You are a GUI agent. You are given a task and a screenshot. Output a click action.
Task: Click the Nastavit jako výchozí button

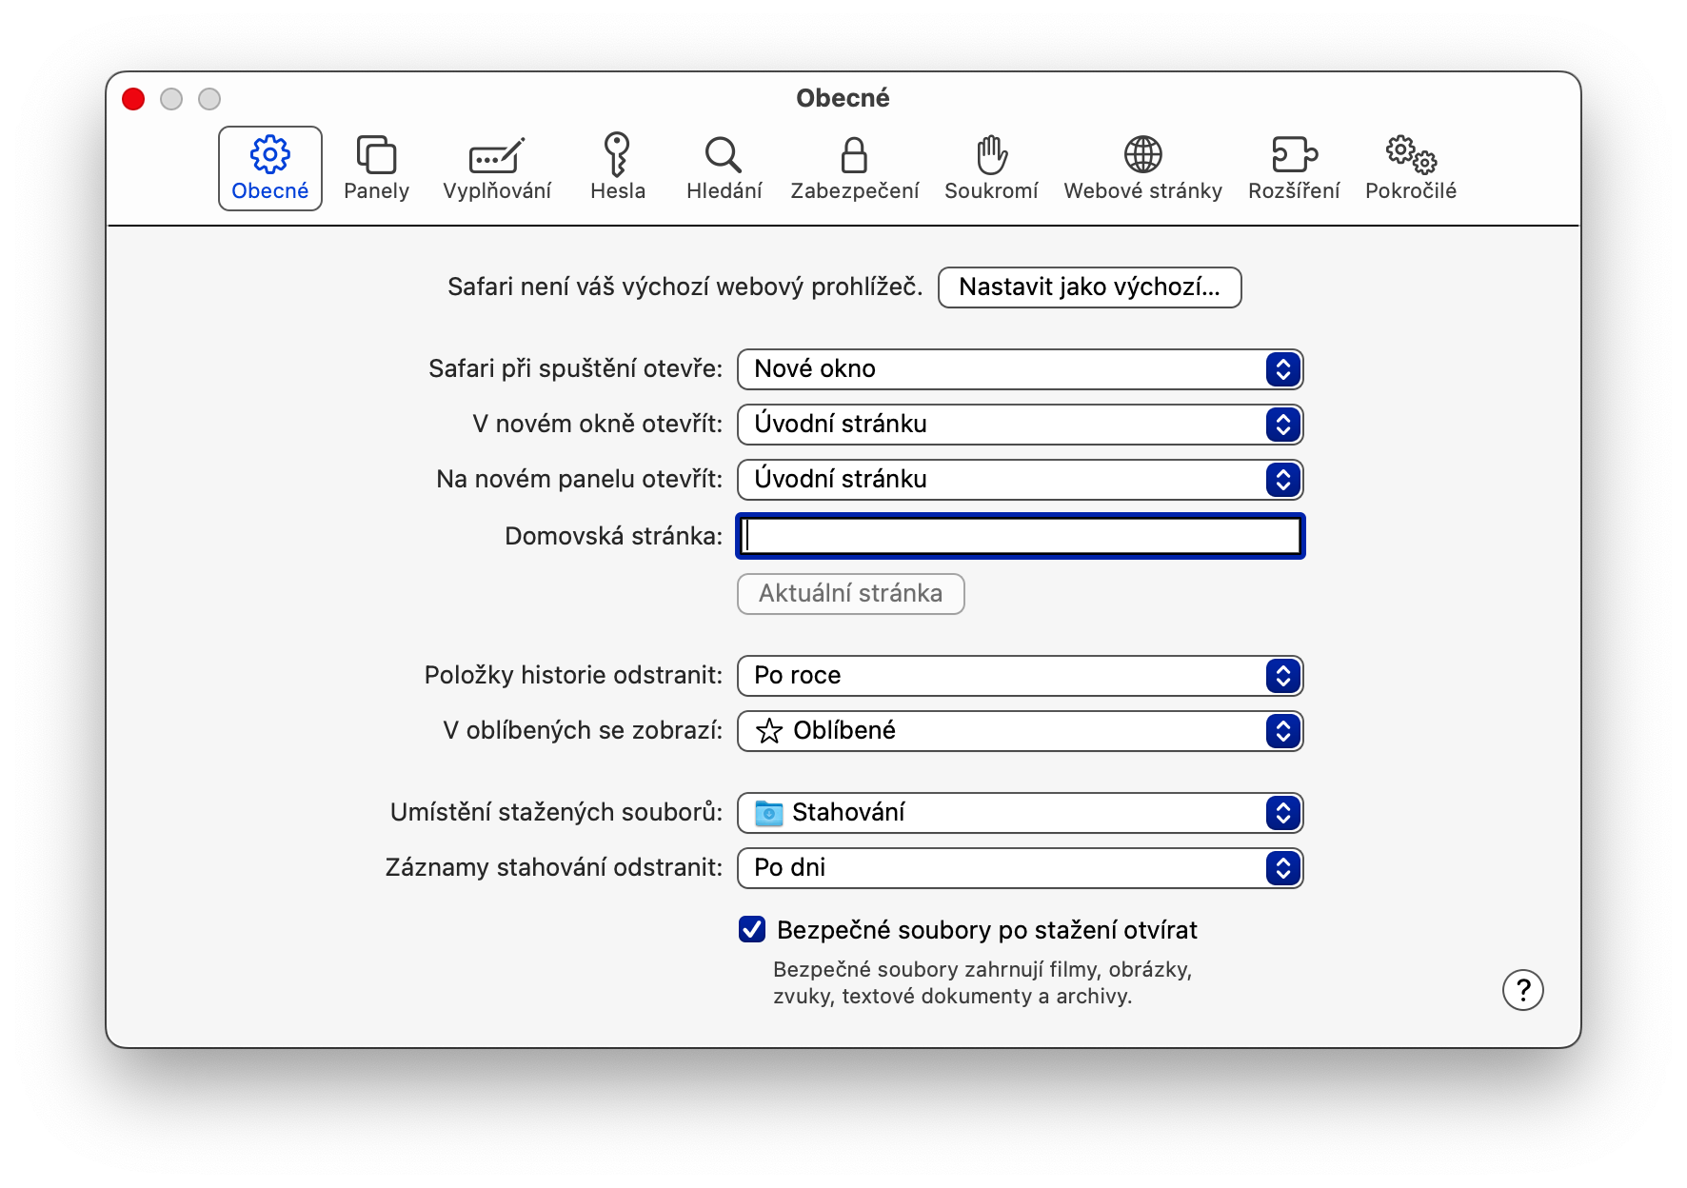pos(1089,287)
